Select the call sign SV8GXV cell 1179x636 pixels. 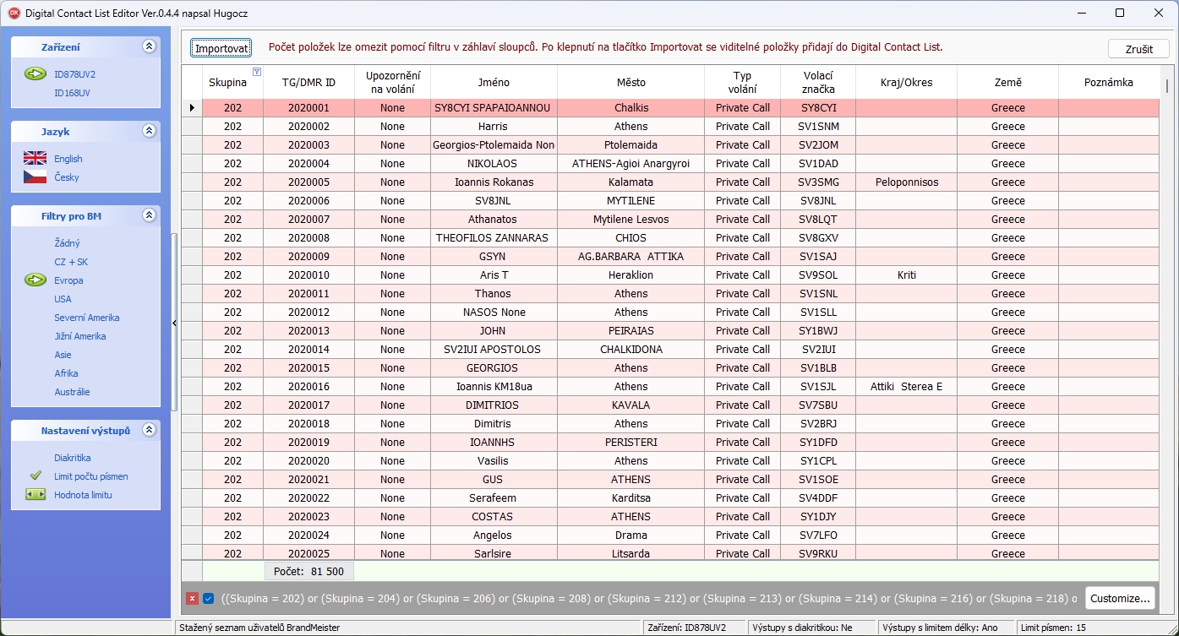point(818,237)
